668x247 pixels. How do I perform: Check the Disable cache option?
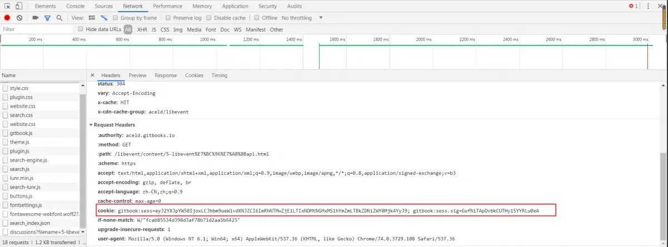click(209, 18)
